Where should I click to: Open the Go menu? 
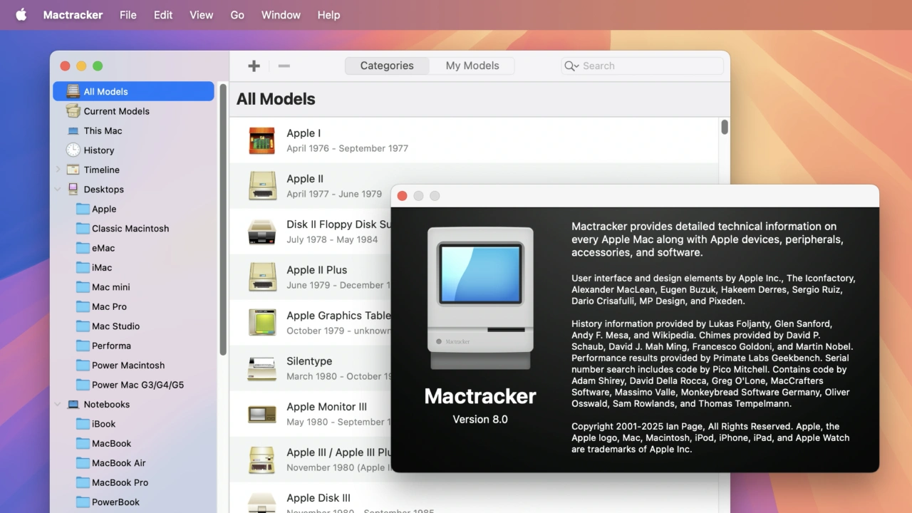[x=237, y=15]
